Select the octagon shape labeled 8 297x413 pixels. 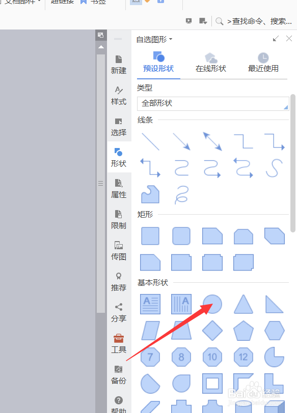coord(181,357)
